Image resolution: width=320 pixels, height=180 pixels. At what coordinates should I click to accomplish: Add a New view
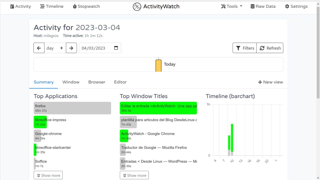click(270, 82)
